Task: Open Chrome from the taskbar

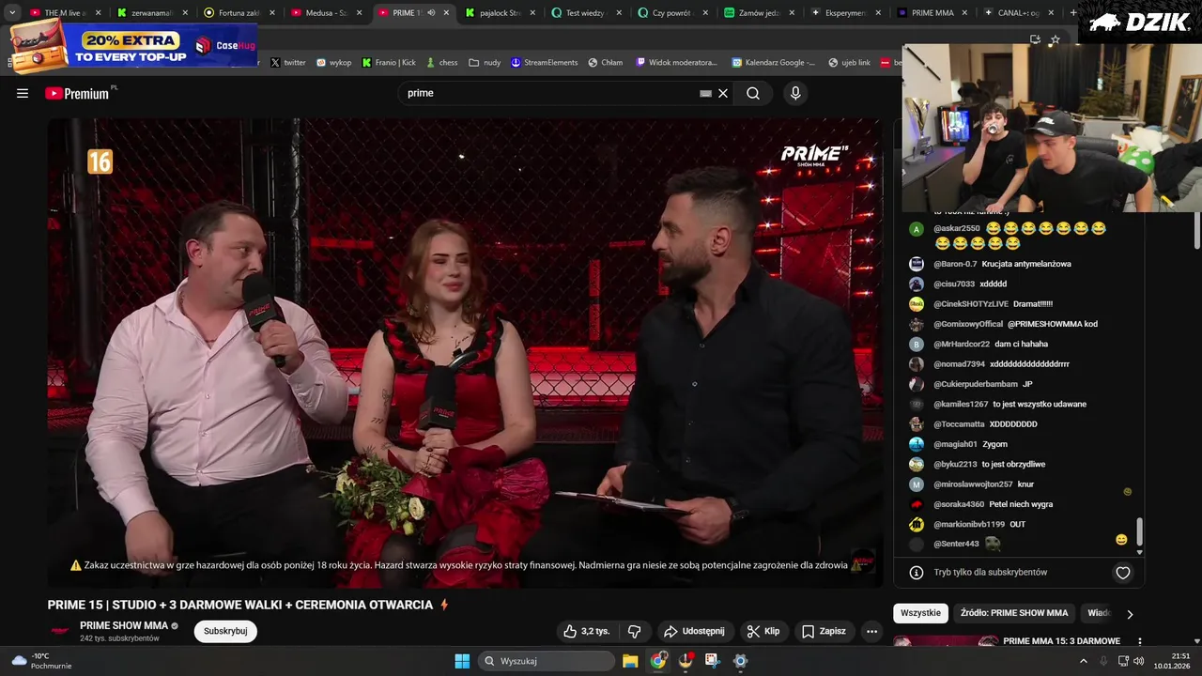Action: coord(658,661)
